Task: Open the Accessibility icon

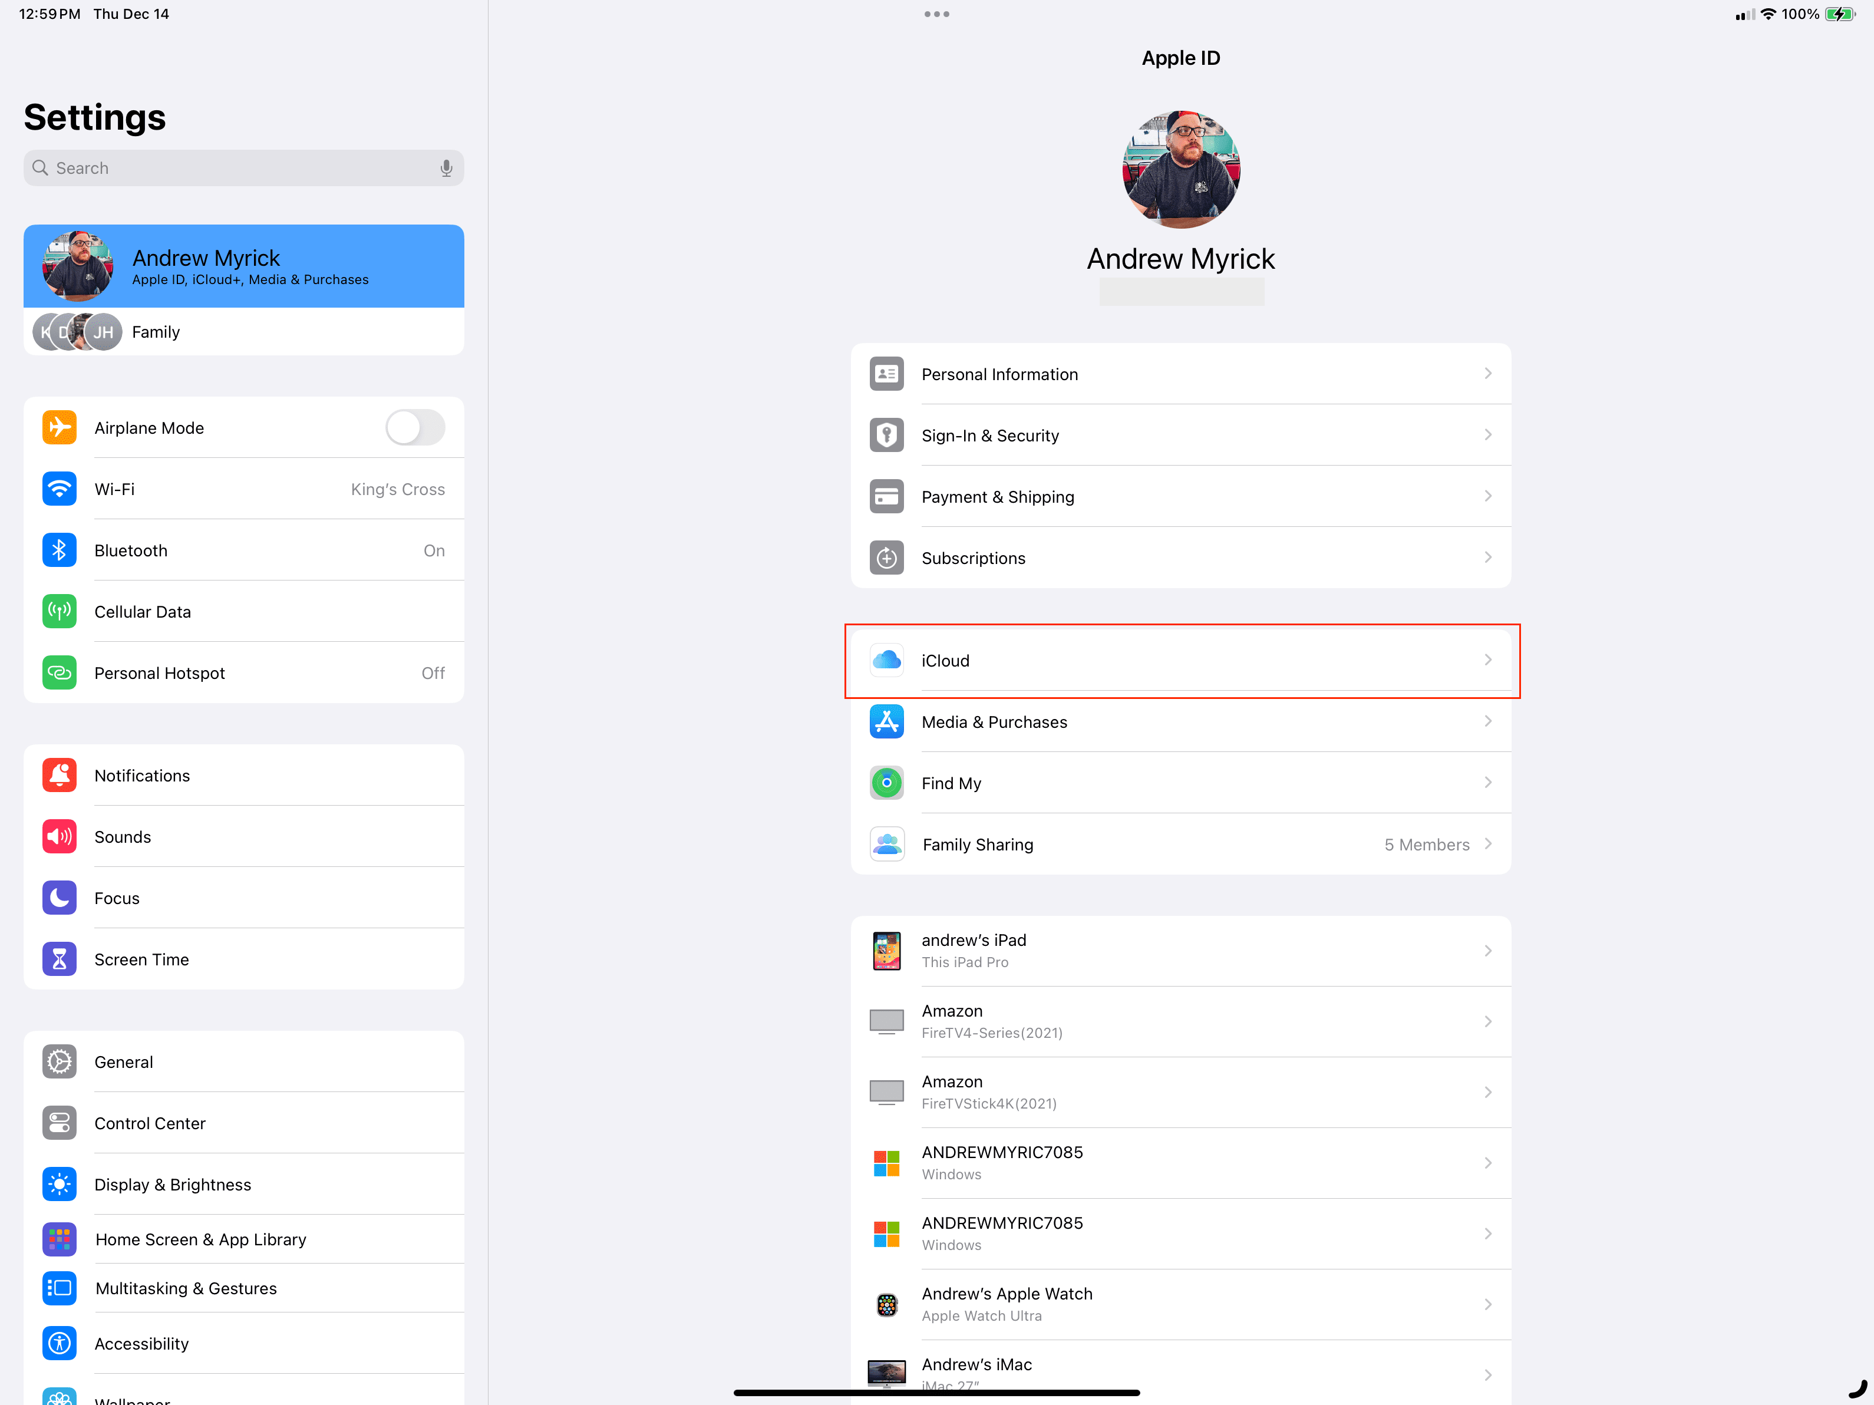Action: coord(60,1344)
